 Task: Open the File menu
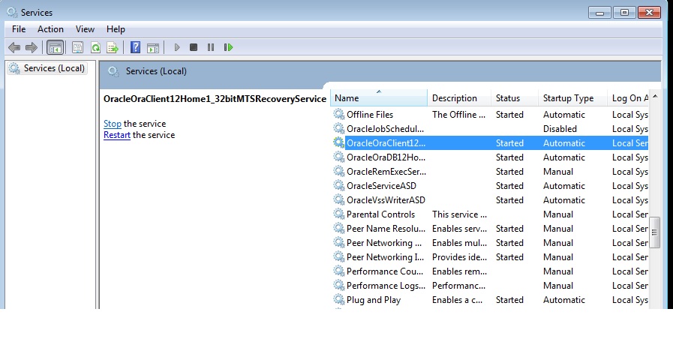[19, 29]
